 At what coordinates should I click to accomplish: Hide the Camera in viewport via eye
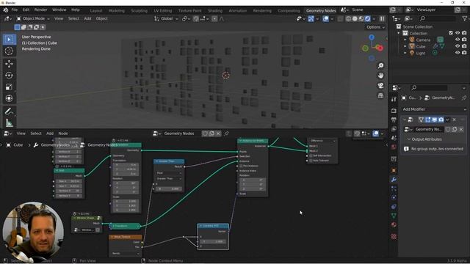point(458,40)
